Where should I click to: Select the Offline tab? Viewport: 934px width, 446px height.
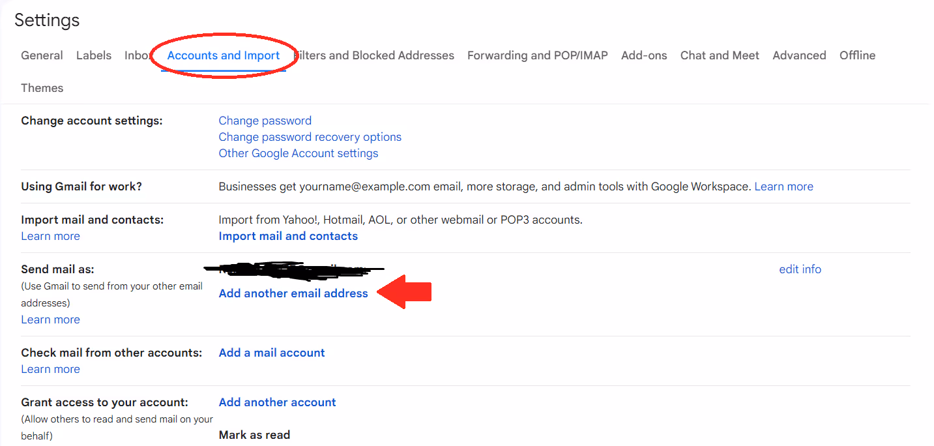coord(857,55)
